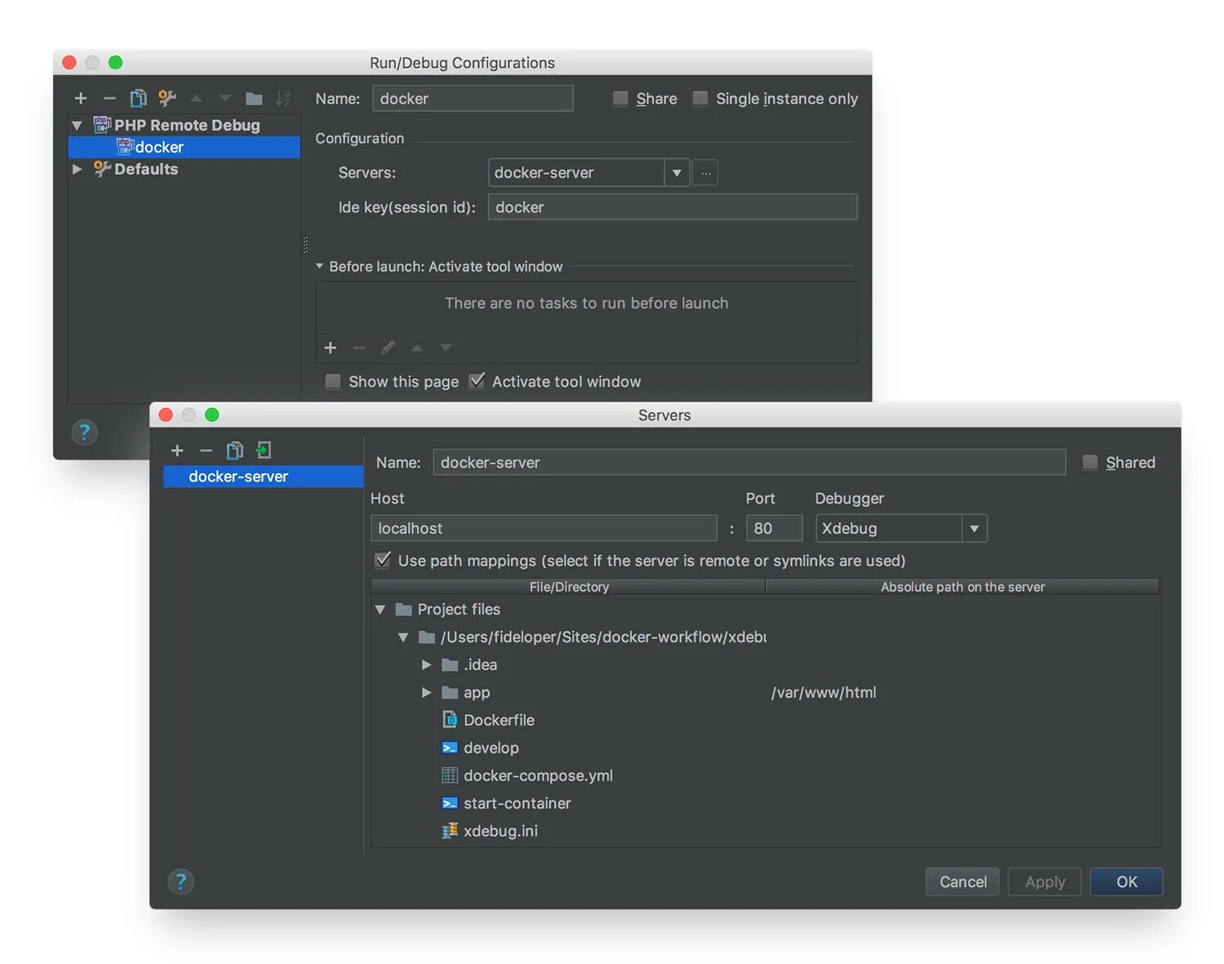Click the docker-compose.yml file icon
The height and width of the screenshot is (964, 1224).
[450, 775]
